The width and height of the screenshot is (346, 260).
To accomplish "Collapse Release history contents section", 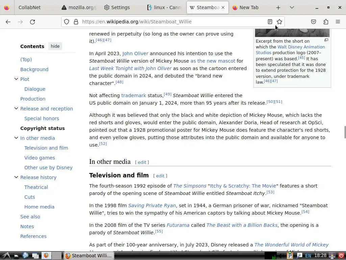I will tap(16, 177).
